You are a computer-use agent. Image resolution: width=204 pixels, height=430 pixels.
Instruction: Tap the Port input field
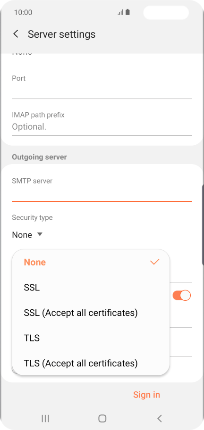(102, 91)
